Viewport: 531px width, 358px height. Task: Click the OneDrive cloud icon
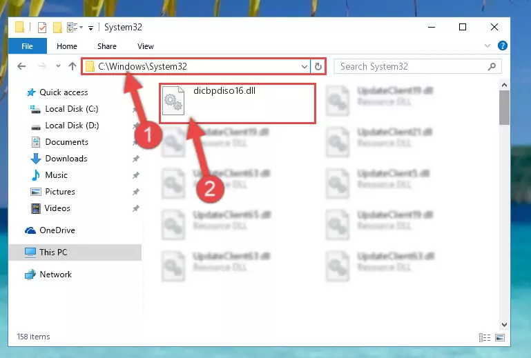[x=30, y=231]
